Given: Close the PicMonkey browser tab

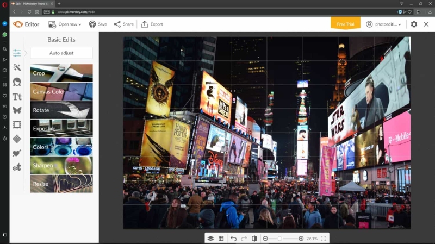Looking at the screenshot, I should coord(52,4).
